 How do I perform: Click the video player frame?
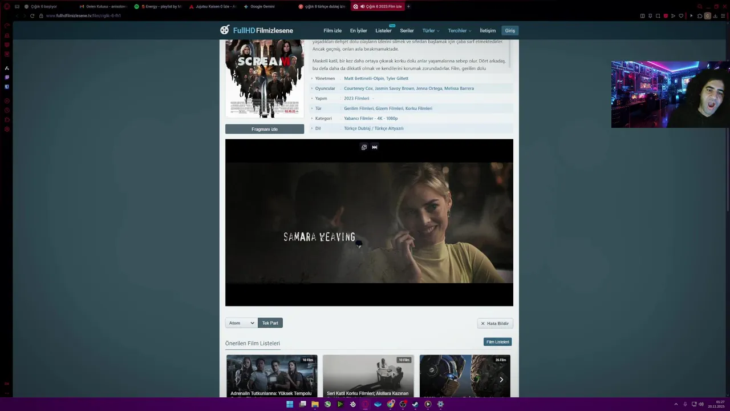(x=369, y=223)
